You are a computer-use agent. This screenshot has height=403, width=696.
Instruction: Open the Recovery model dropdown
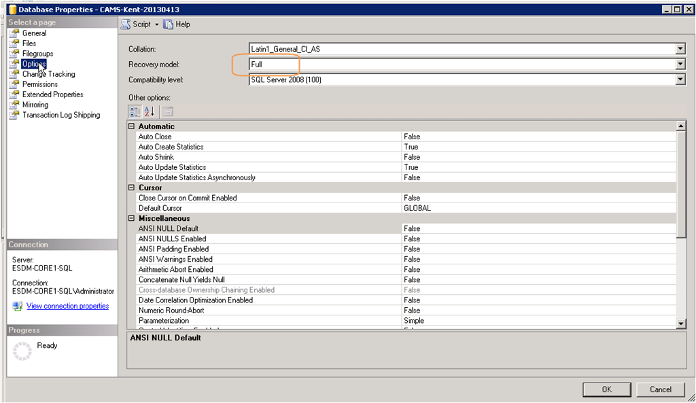680,65
